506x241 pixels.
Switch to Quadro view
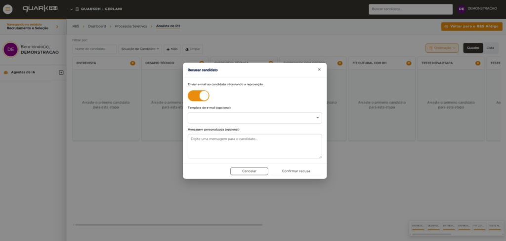point(473,48)
